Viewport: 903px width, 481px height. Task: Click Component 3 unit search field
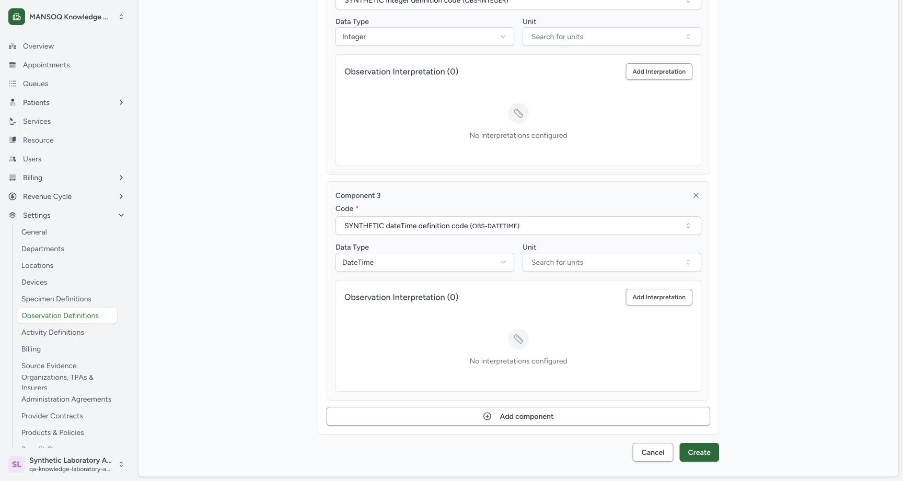pyautogui.click(x=612, y=262)
